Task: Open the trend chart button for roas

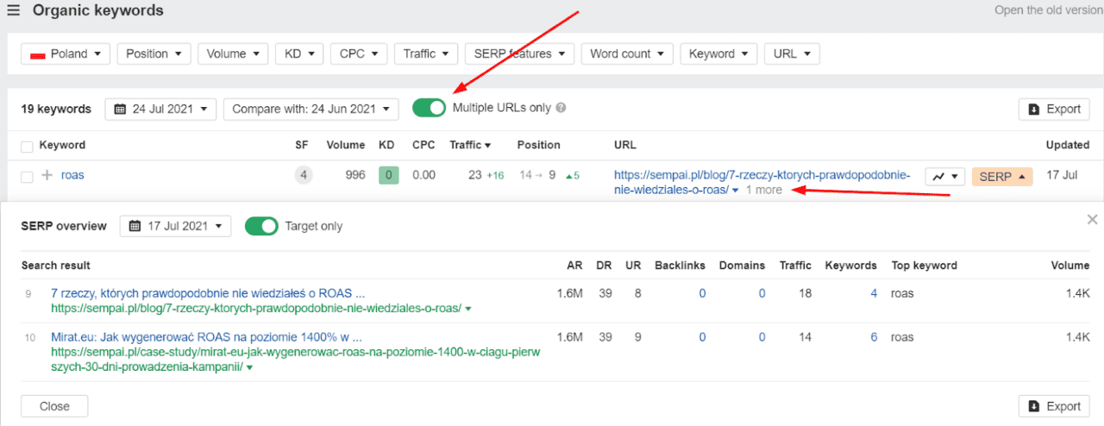Action: pyautogui.click(x=944, y=176)
